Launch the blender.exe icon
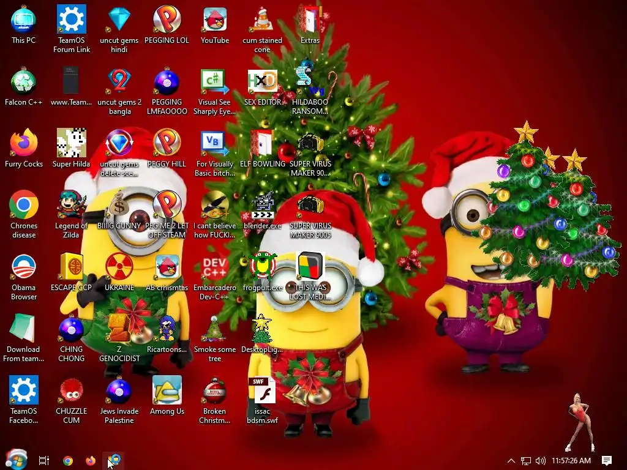Viewport: 627px width, 470px height. click(x=262, y=204)
